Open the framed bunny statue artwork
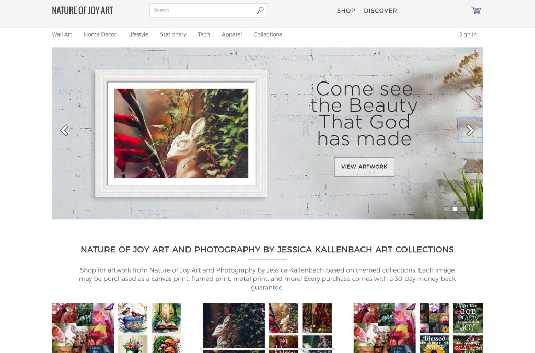The height and width of the screenshot is (353, 535). [181, 133]
